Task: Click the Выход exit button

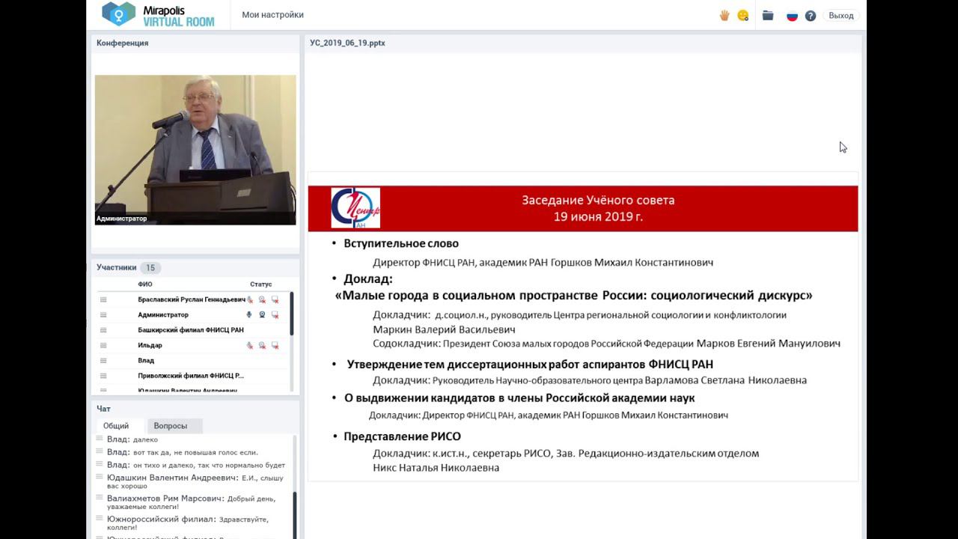Action: click(841, 16)
